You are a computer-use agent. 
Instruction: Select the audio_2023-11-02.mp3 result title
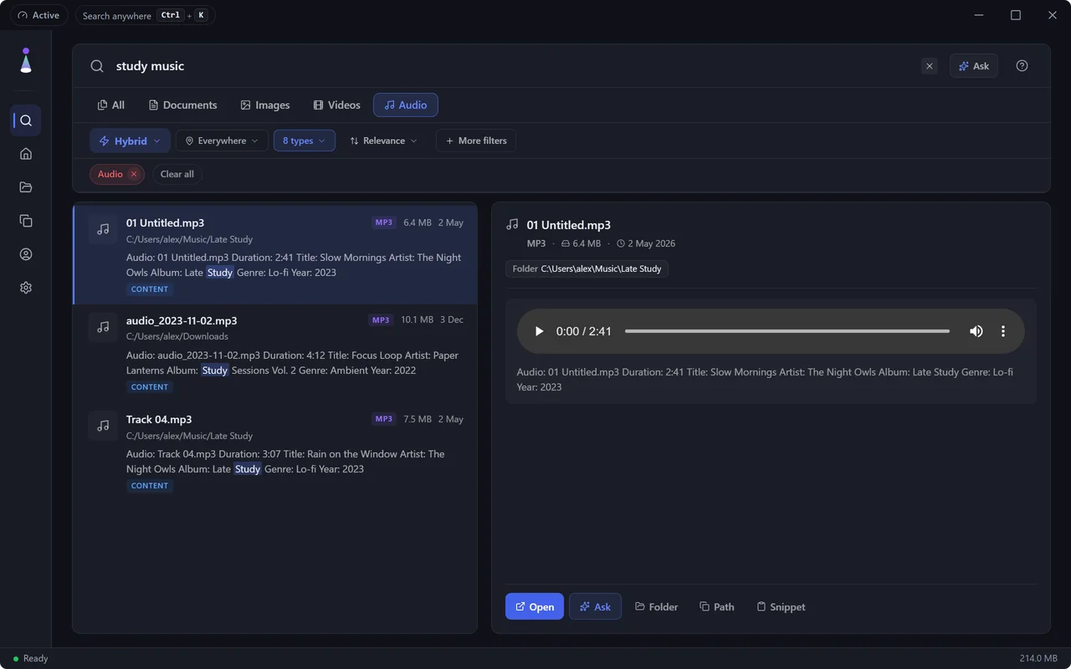182,320
